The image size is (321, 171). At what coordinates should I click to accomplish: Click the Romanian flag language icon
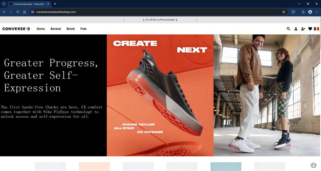pyautogui.click(x=316, y=29)
